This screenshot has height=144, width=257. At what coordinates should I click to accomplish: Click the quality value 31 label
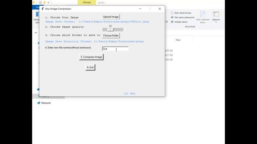[110, 26]
